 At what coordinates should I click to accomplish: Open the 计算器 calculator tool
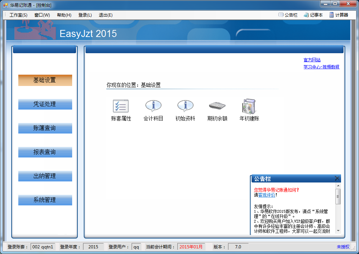point(339,15)
